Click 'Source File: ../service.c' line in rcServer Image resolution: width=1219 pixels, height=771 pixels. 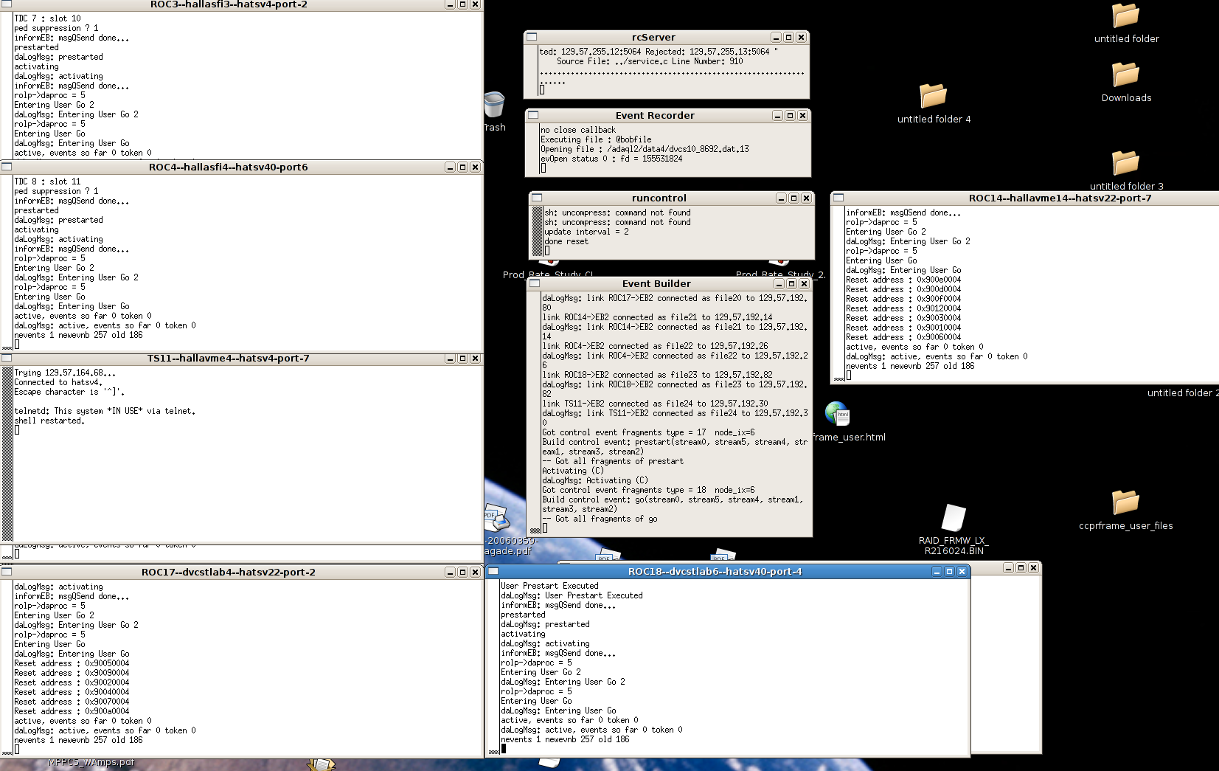(x=650, y=61)
